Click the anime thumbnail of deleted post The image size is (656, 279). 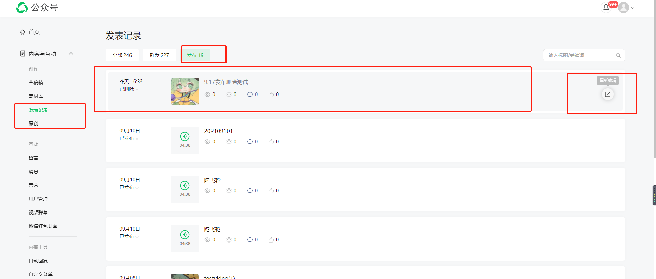click(x=185, y=91)
